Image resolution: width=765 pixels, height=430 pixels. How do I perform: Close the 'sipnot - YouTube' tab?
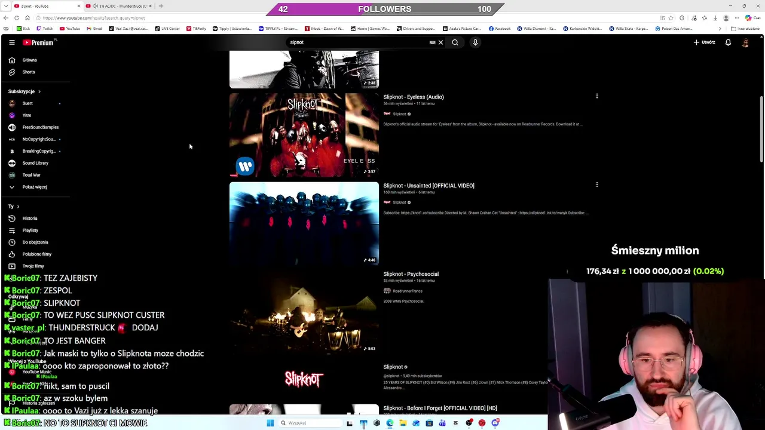point(78,6)
